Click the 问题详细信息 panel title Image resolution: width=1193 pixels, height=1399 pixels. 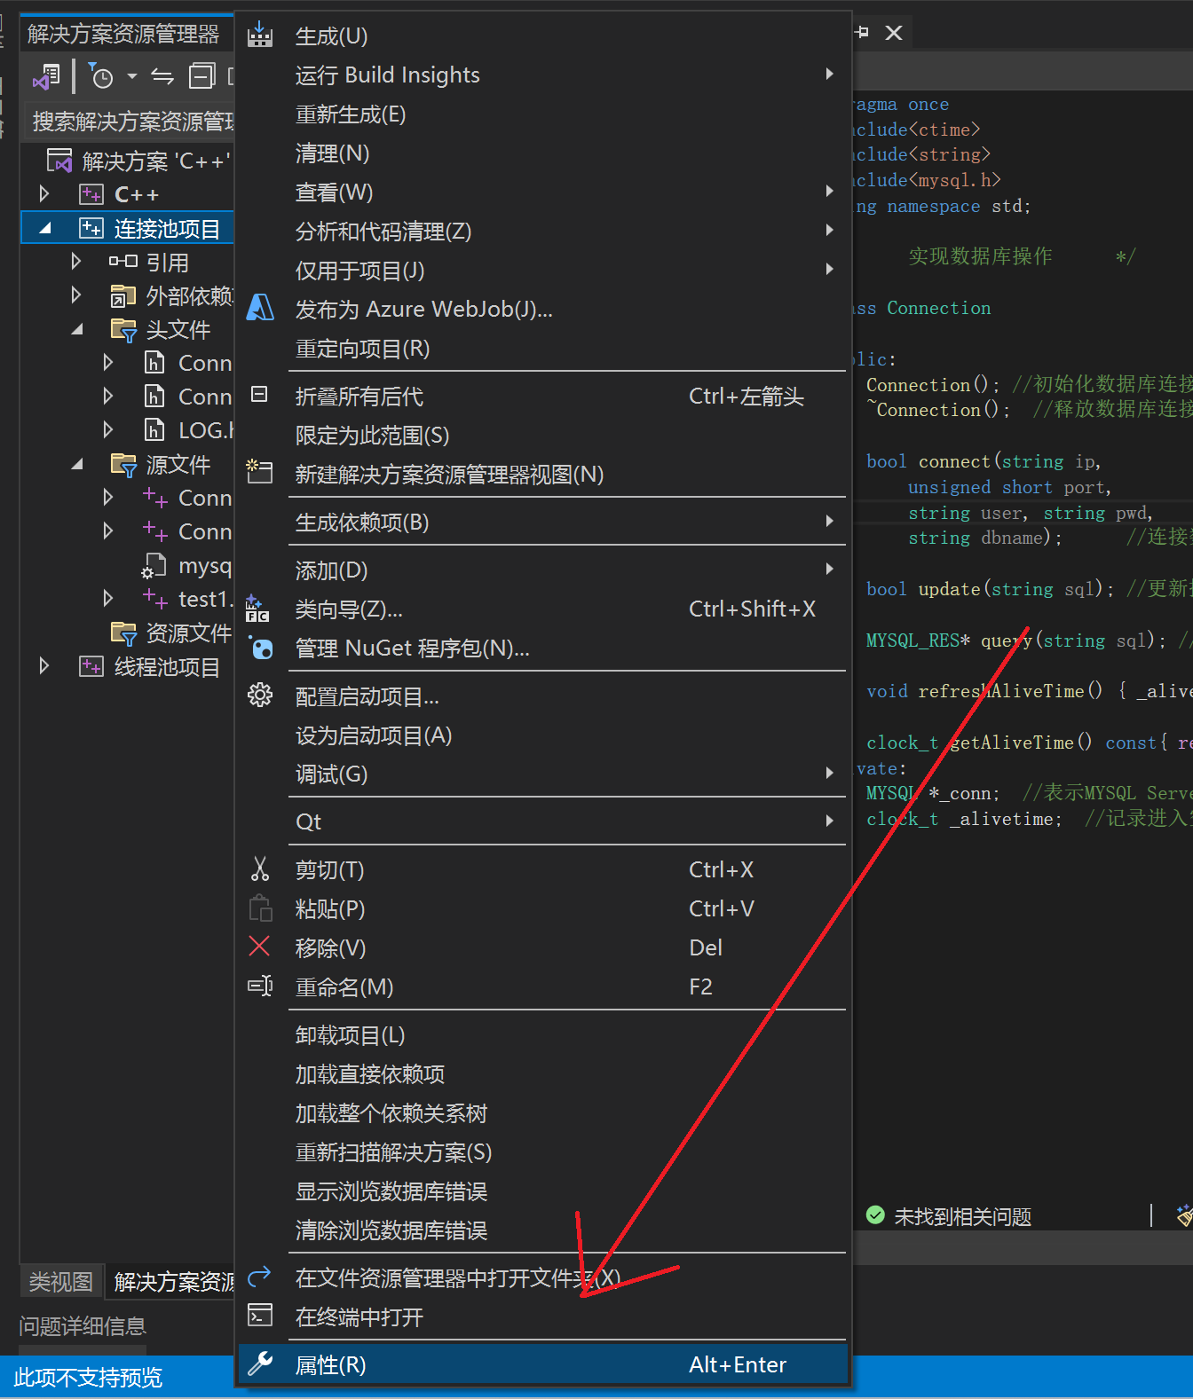coord(83,1325)
